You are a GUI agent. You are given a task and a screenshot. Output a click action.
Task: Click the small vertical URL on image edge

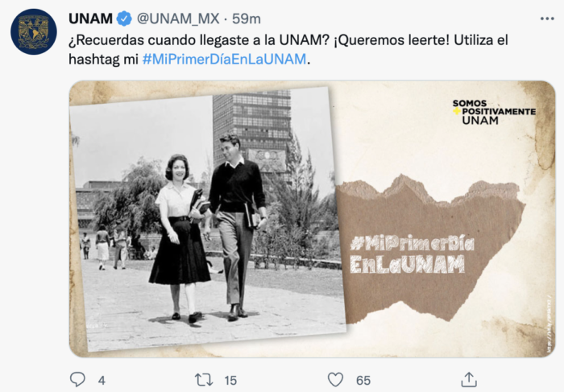[x=548, y=324]
